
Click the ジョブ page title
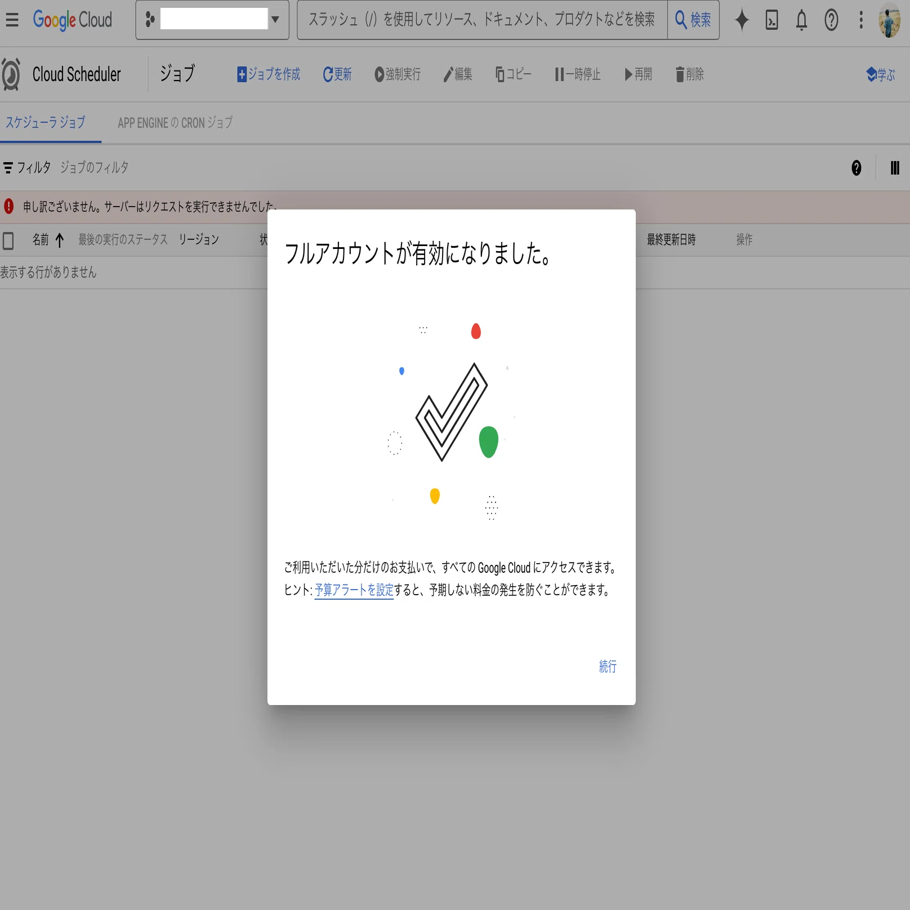(177, 74)
